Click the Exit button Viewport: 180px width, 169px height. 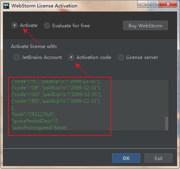tap(159, 158)
